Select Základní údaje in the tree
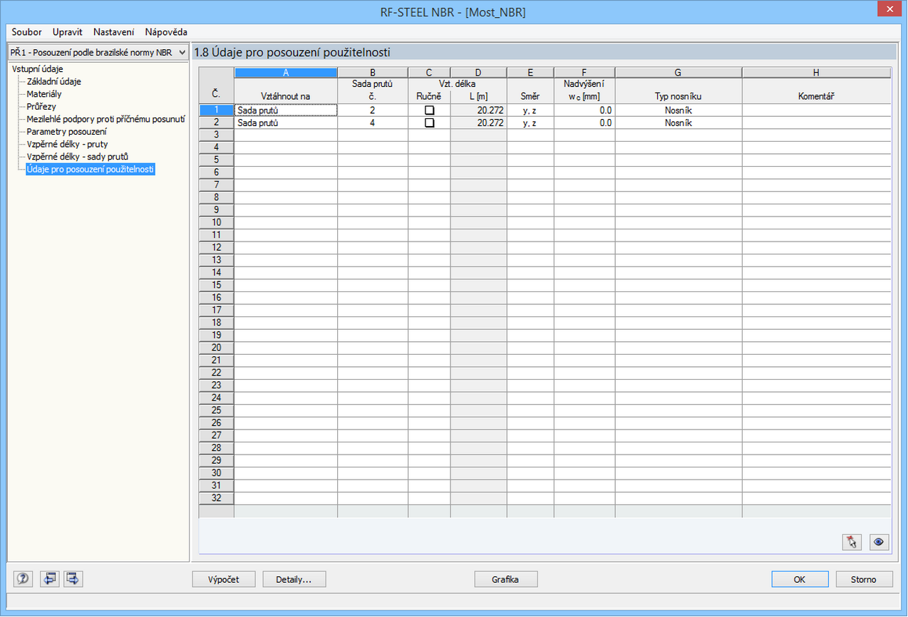 coord(54,81)
